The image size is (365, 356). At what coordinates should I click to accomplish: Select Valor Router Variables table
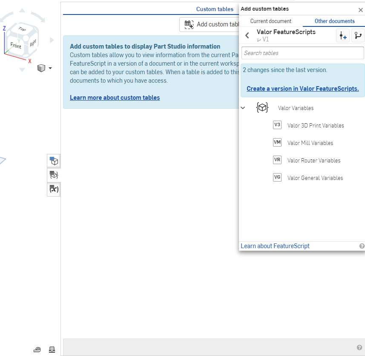(x=314, y=161)
